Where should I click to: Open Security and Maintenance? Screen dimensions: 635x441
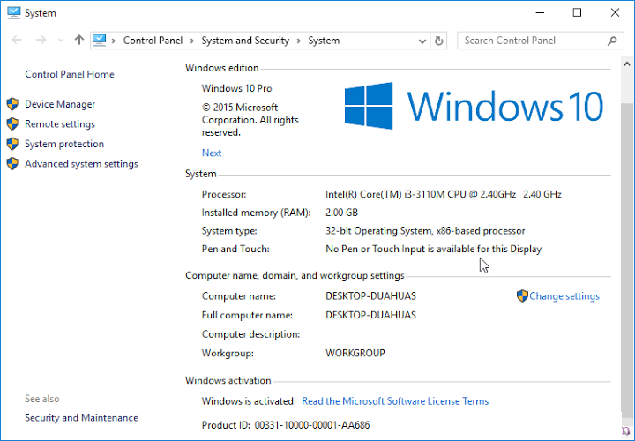[x=81, y=417]
